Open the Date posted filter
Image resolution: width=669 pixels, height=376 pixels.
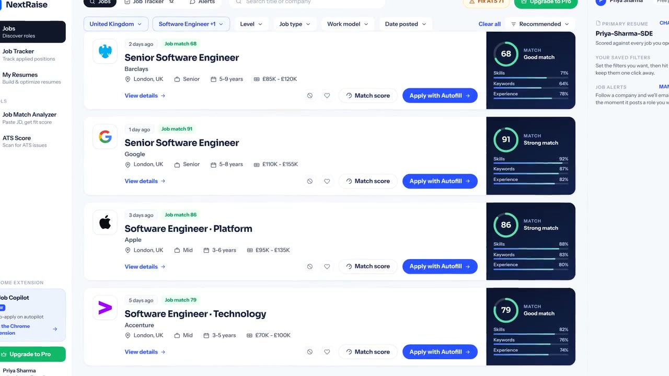pyautogui.click(x=406, y=24)
